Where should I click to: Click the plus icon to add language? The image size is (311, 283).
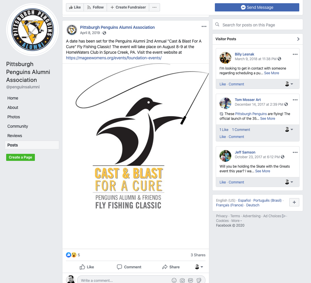pyautogui.click(x=294, y=202)
